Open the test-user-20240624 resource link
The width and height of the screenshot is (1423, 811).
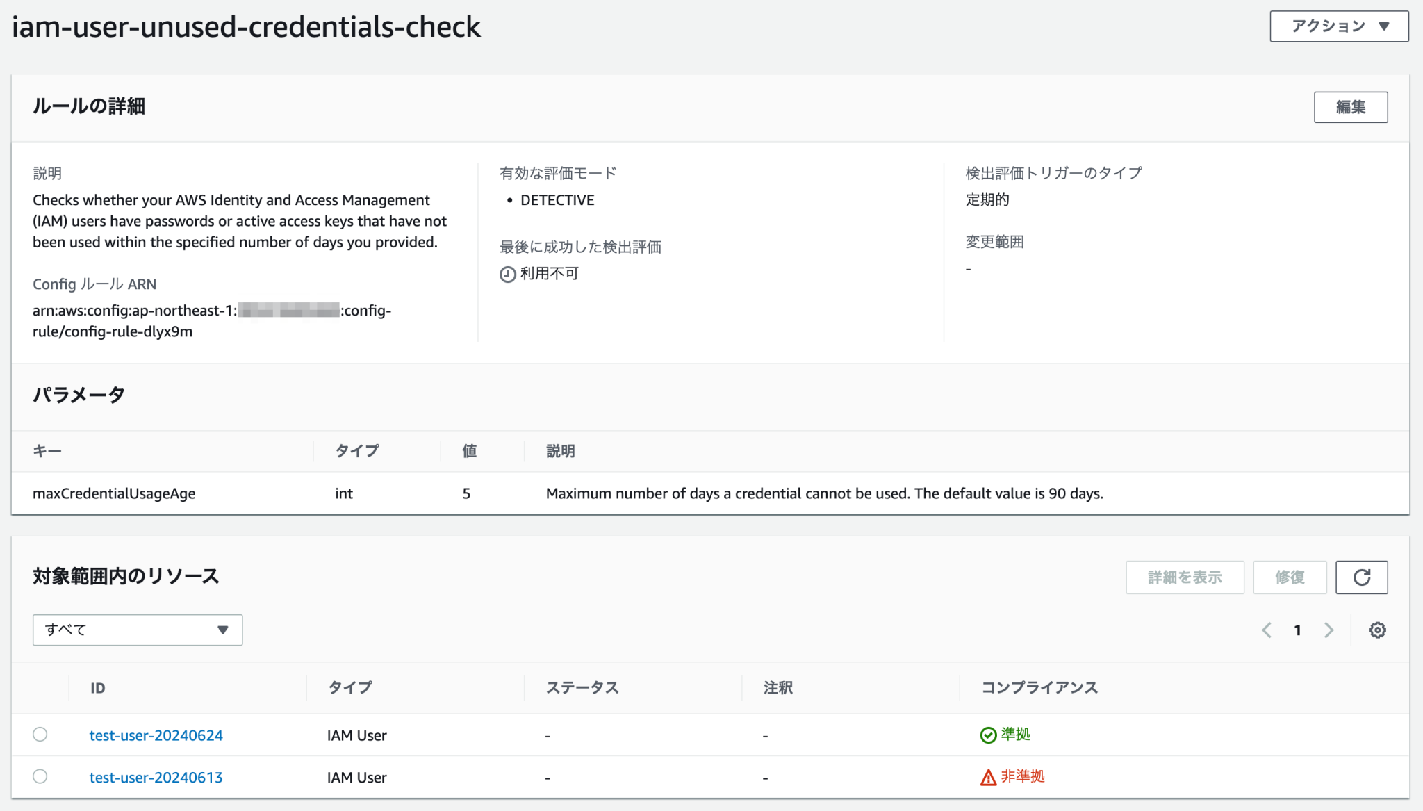coord(156,735)
